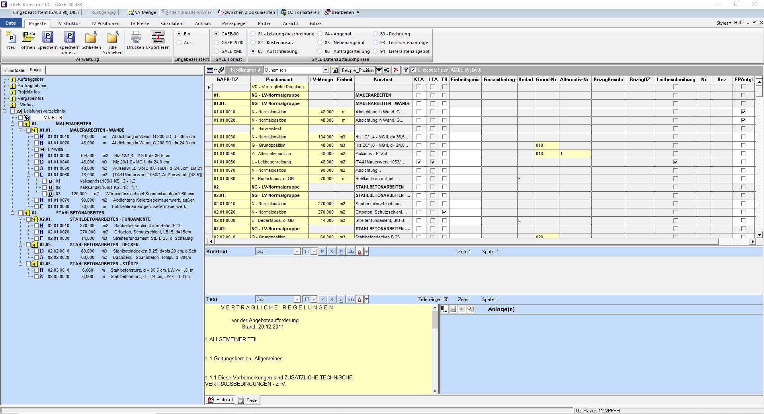Viewport: 764px width, 414px height.
Task: Click the Neu project icon
Action: pyautogui.click(x=11, y=38)
